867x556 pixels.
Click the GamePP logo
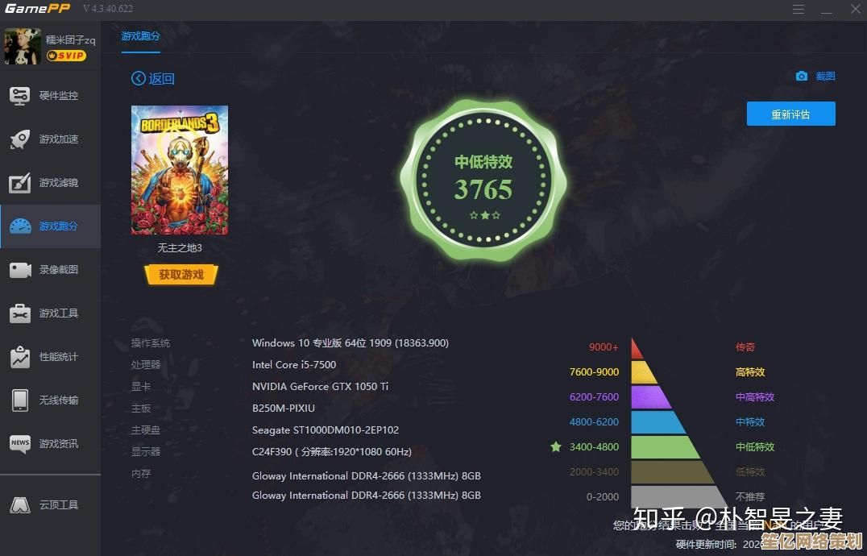pyautogui.click(x=38, y=9)
